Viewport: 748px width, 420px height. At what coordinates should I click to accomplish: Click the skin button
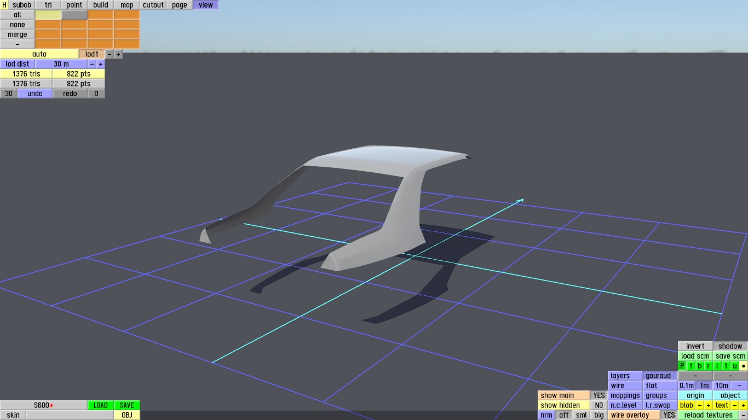coord(13,415)
